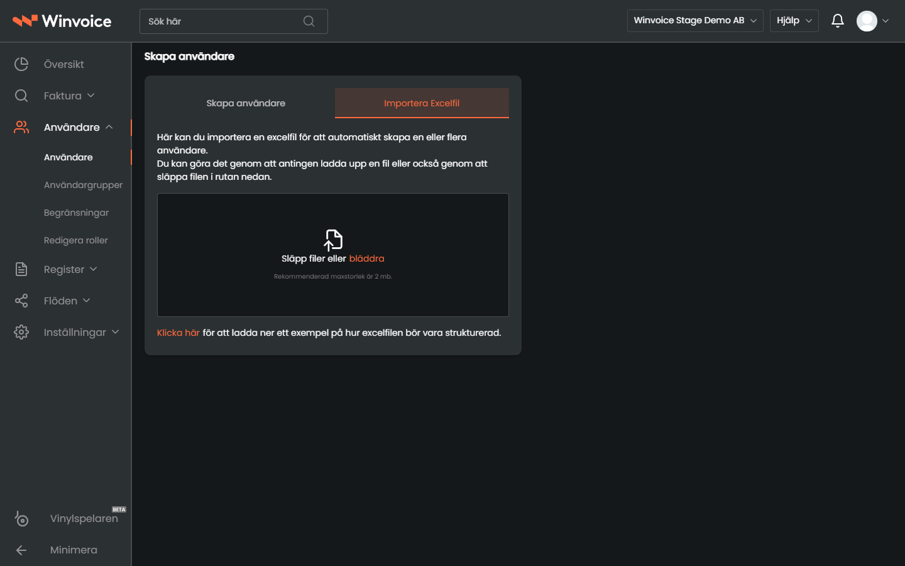Collapse the Användare menu chevron
Screen dimensions: 905x566
pyautogui.click(x=109, y=127)
